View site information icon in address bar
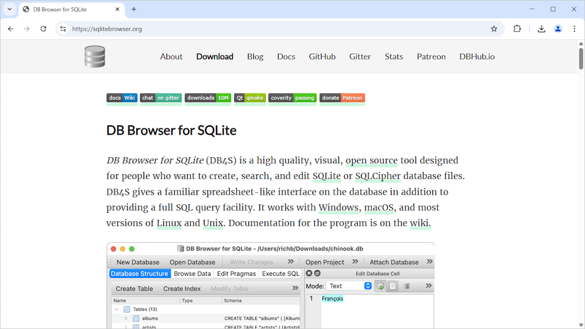The image size is (585, 329). (63, 29)
